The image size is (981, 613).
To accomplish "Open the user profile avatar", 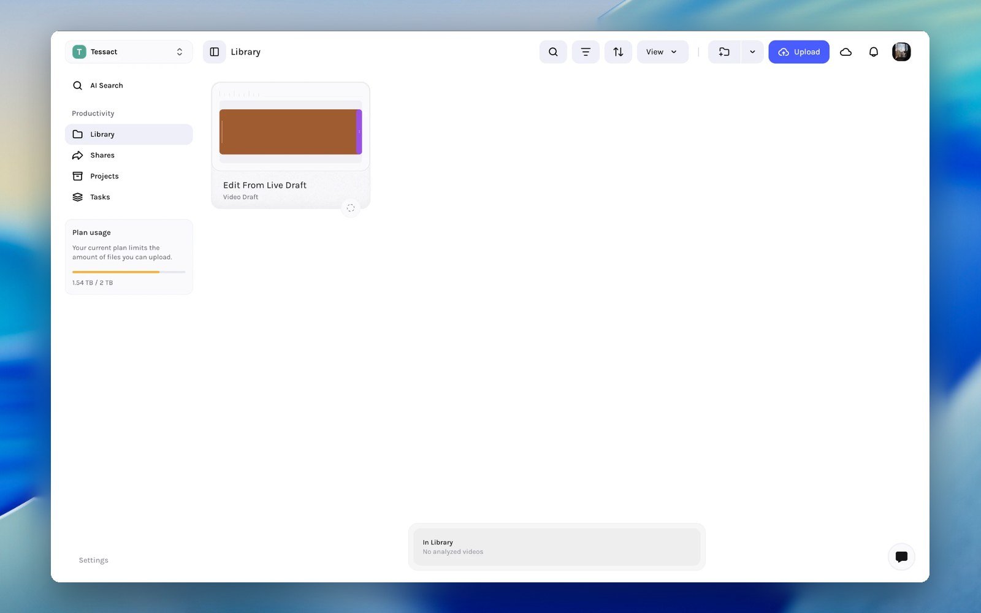I will pyautogui.click(x=901, y=52).
